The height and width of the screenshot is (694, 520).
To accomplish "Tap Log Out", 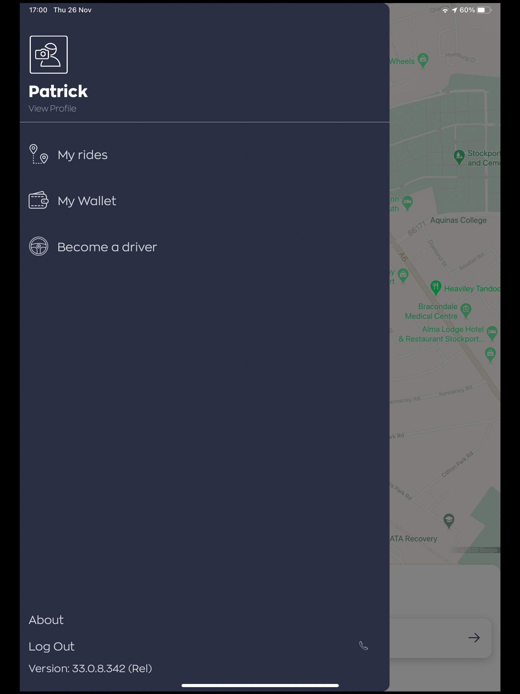I will pyautogui.click(x=52, y=646).
